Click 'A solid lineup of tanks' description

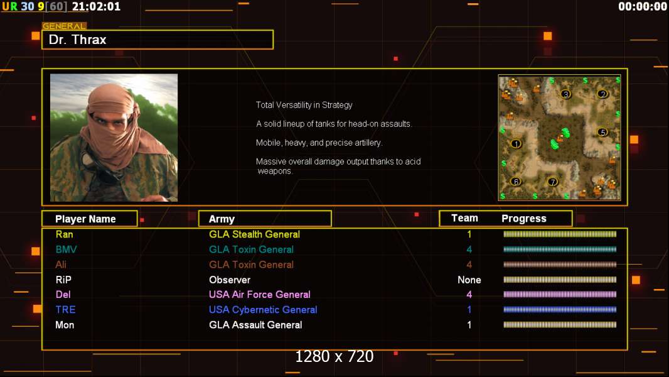tap(334, 124)
